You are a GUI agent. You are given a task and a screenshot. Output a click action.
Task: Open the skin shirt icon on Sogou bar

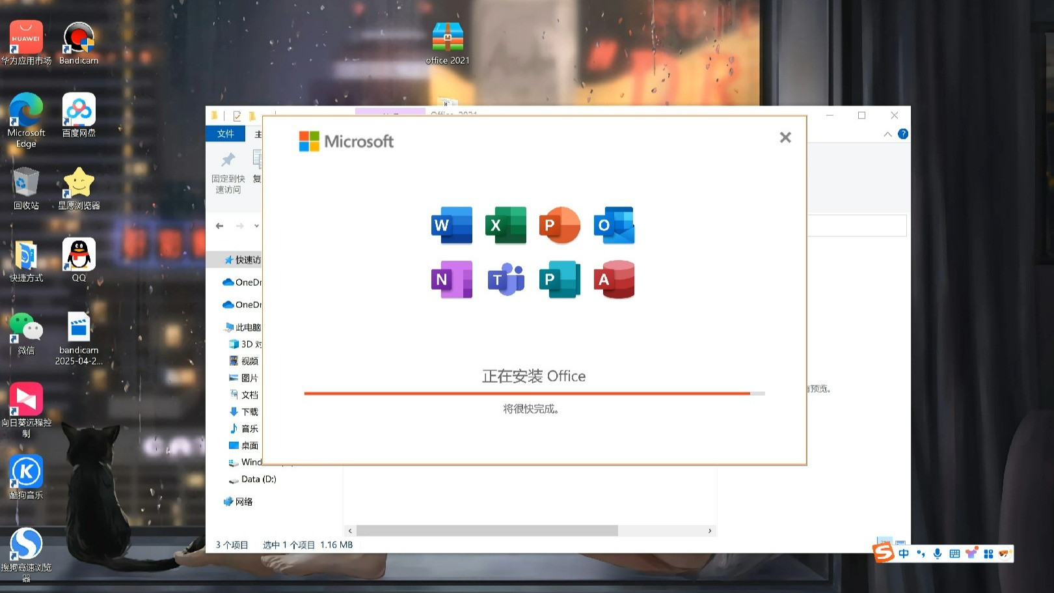[971, 554]
